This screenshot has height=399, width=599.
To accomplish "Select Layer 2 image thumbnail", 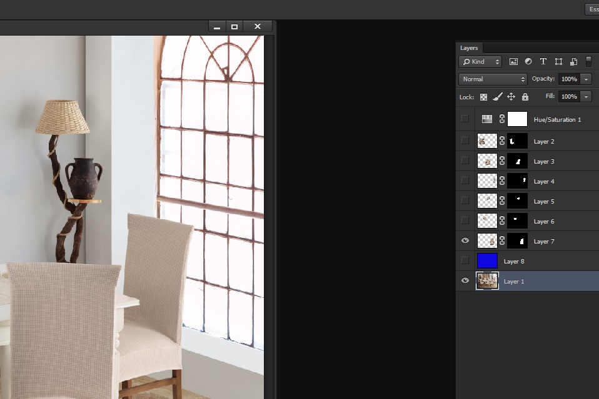I will 487,140.
